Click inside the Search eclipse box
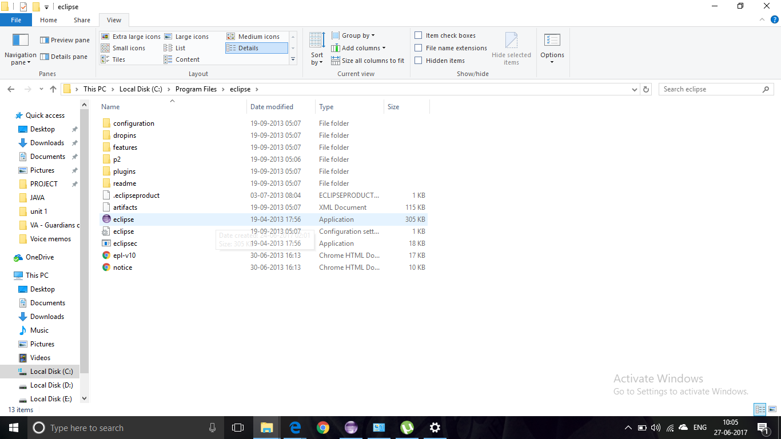 709,89
